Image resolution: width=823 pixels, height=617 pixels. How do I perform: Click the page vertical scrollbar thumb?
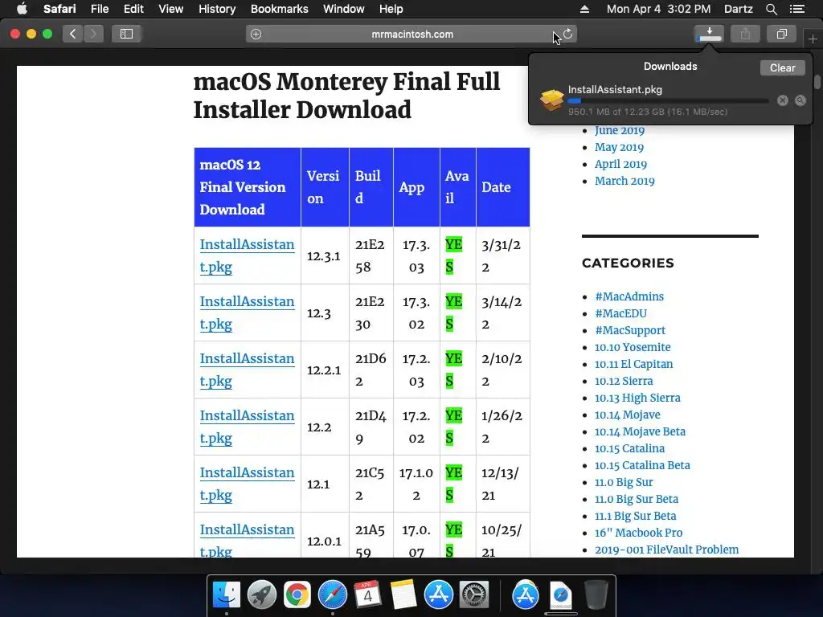[817, 82]
